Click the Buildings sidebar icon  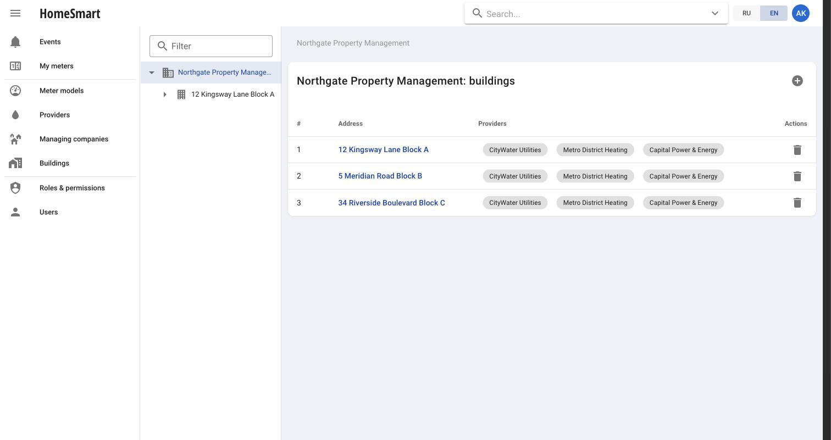[15, 163]
